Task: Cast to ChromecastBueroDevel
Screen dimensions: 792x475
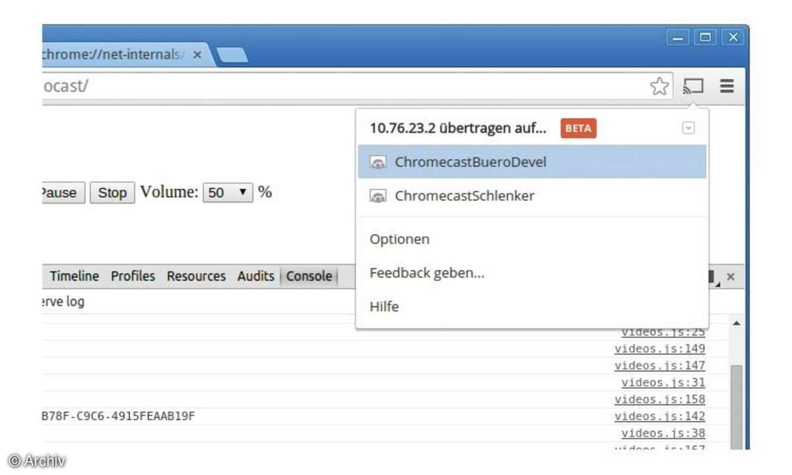Action: (x=532, y=162)
